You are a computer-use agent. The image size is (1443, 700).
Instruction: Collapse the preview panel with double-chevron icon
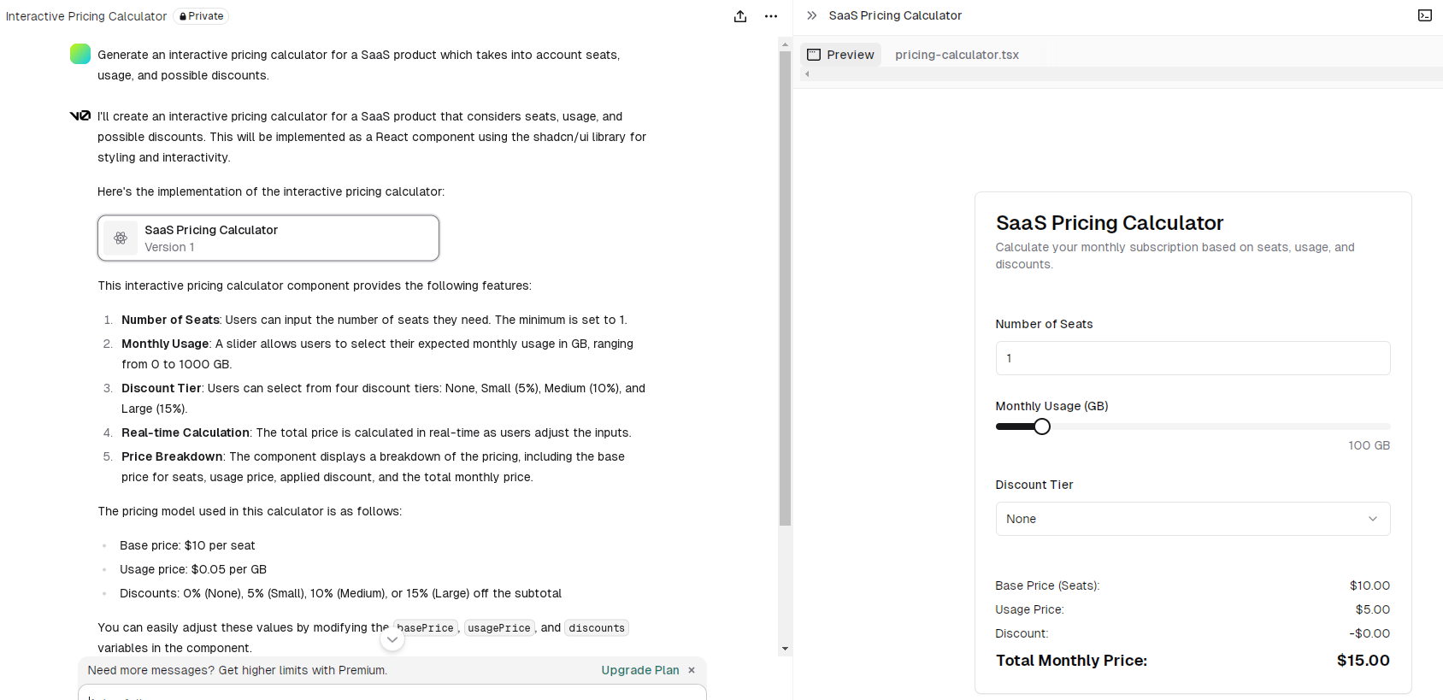[812, 15]
